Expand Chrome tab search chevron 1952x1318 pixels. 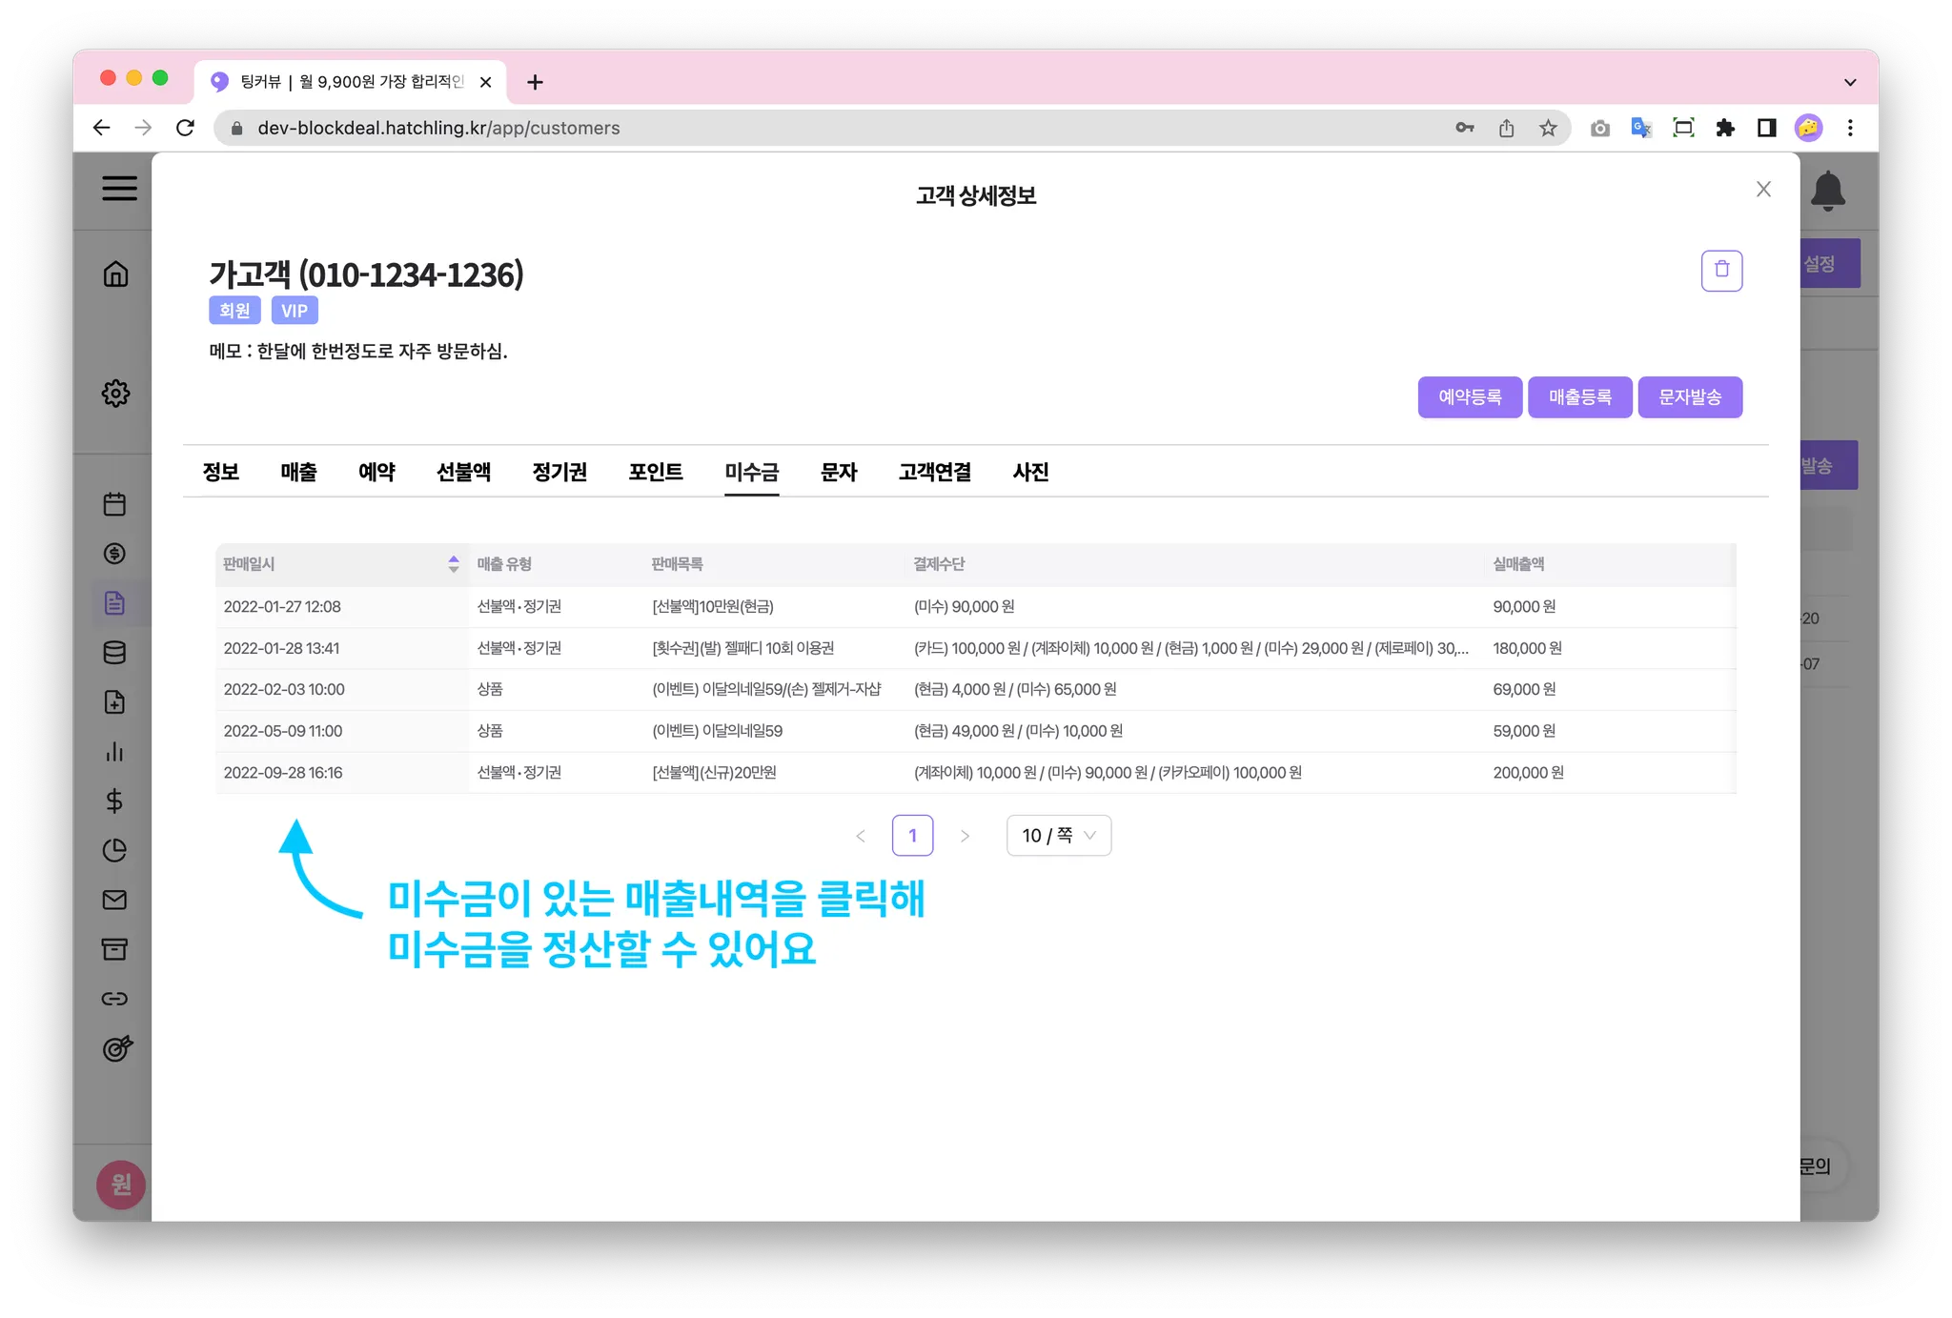coord(1849,82)
